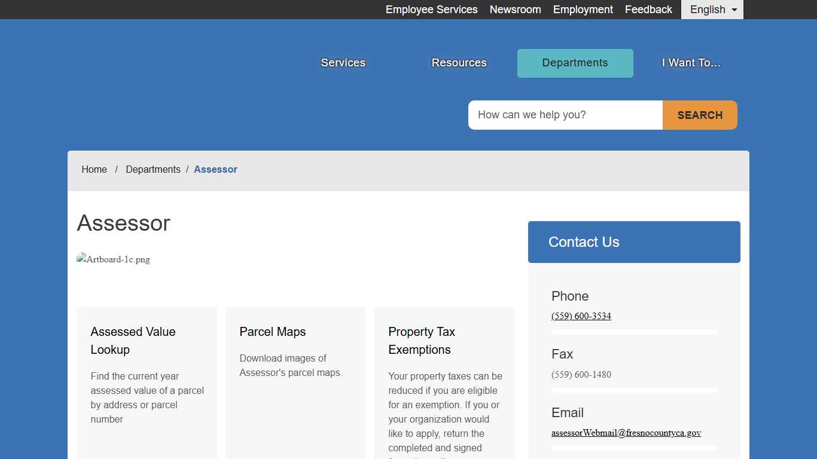Screen dimensions: 817x459
Task: Go to the Employment page
Action: click(583, 10)
